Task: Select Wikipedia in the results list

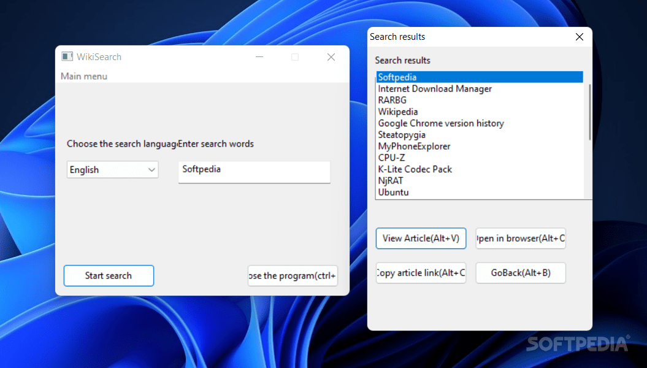Action: (x=480, y=112)
